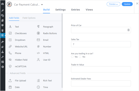Add a Dropdown field to form

tap(17, 40)
